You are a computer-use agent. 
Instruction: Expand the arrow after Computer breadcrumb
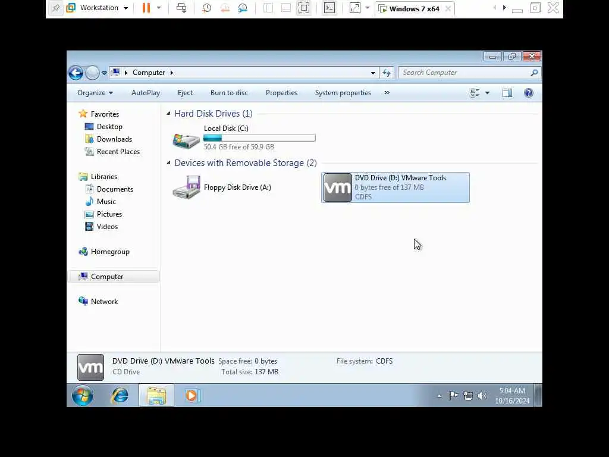pyautogui.click(x=172, y=73)
